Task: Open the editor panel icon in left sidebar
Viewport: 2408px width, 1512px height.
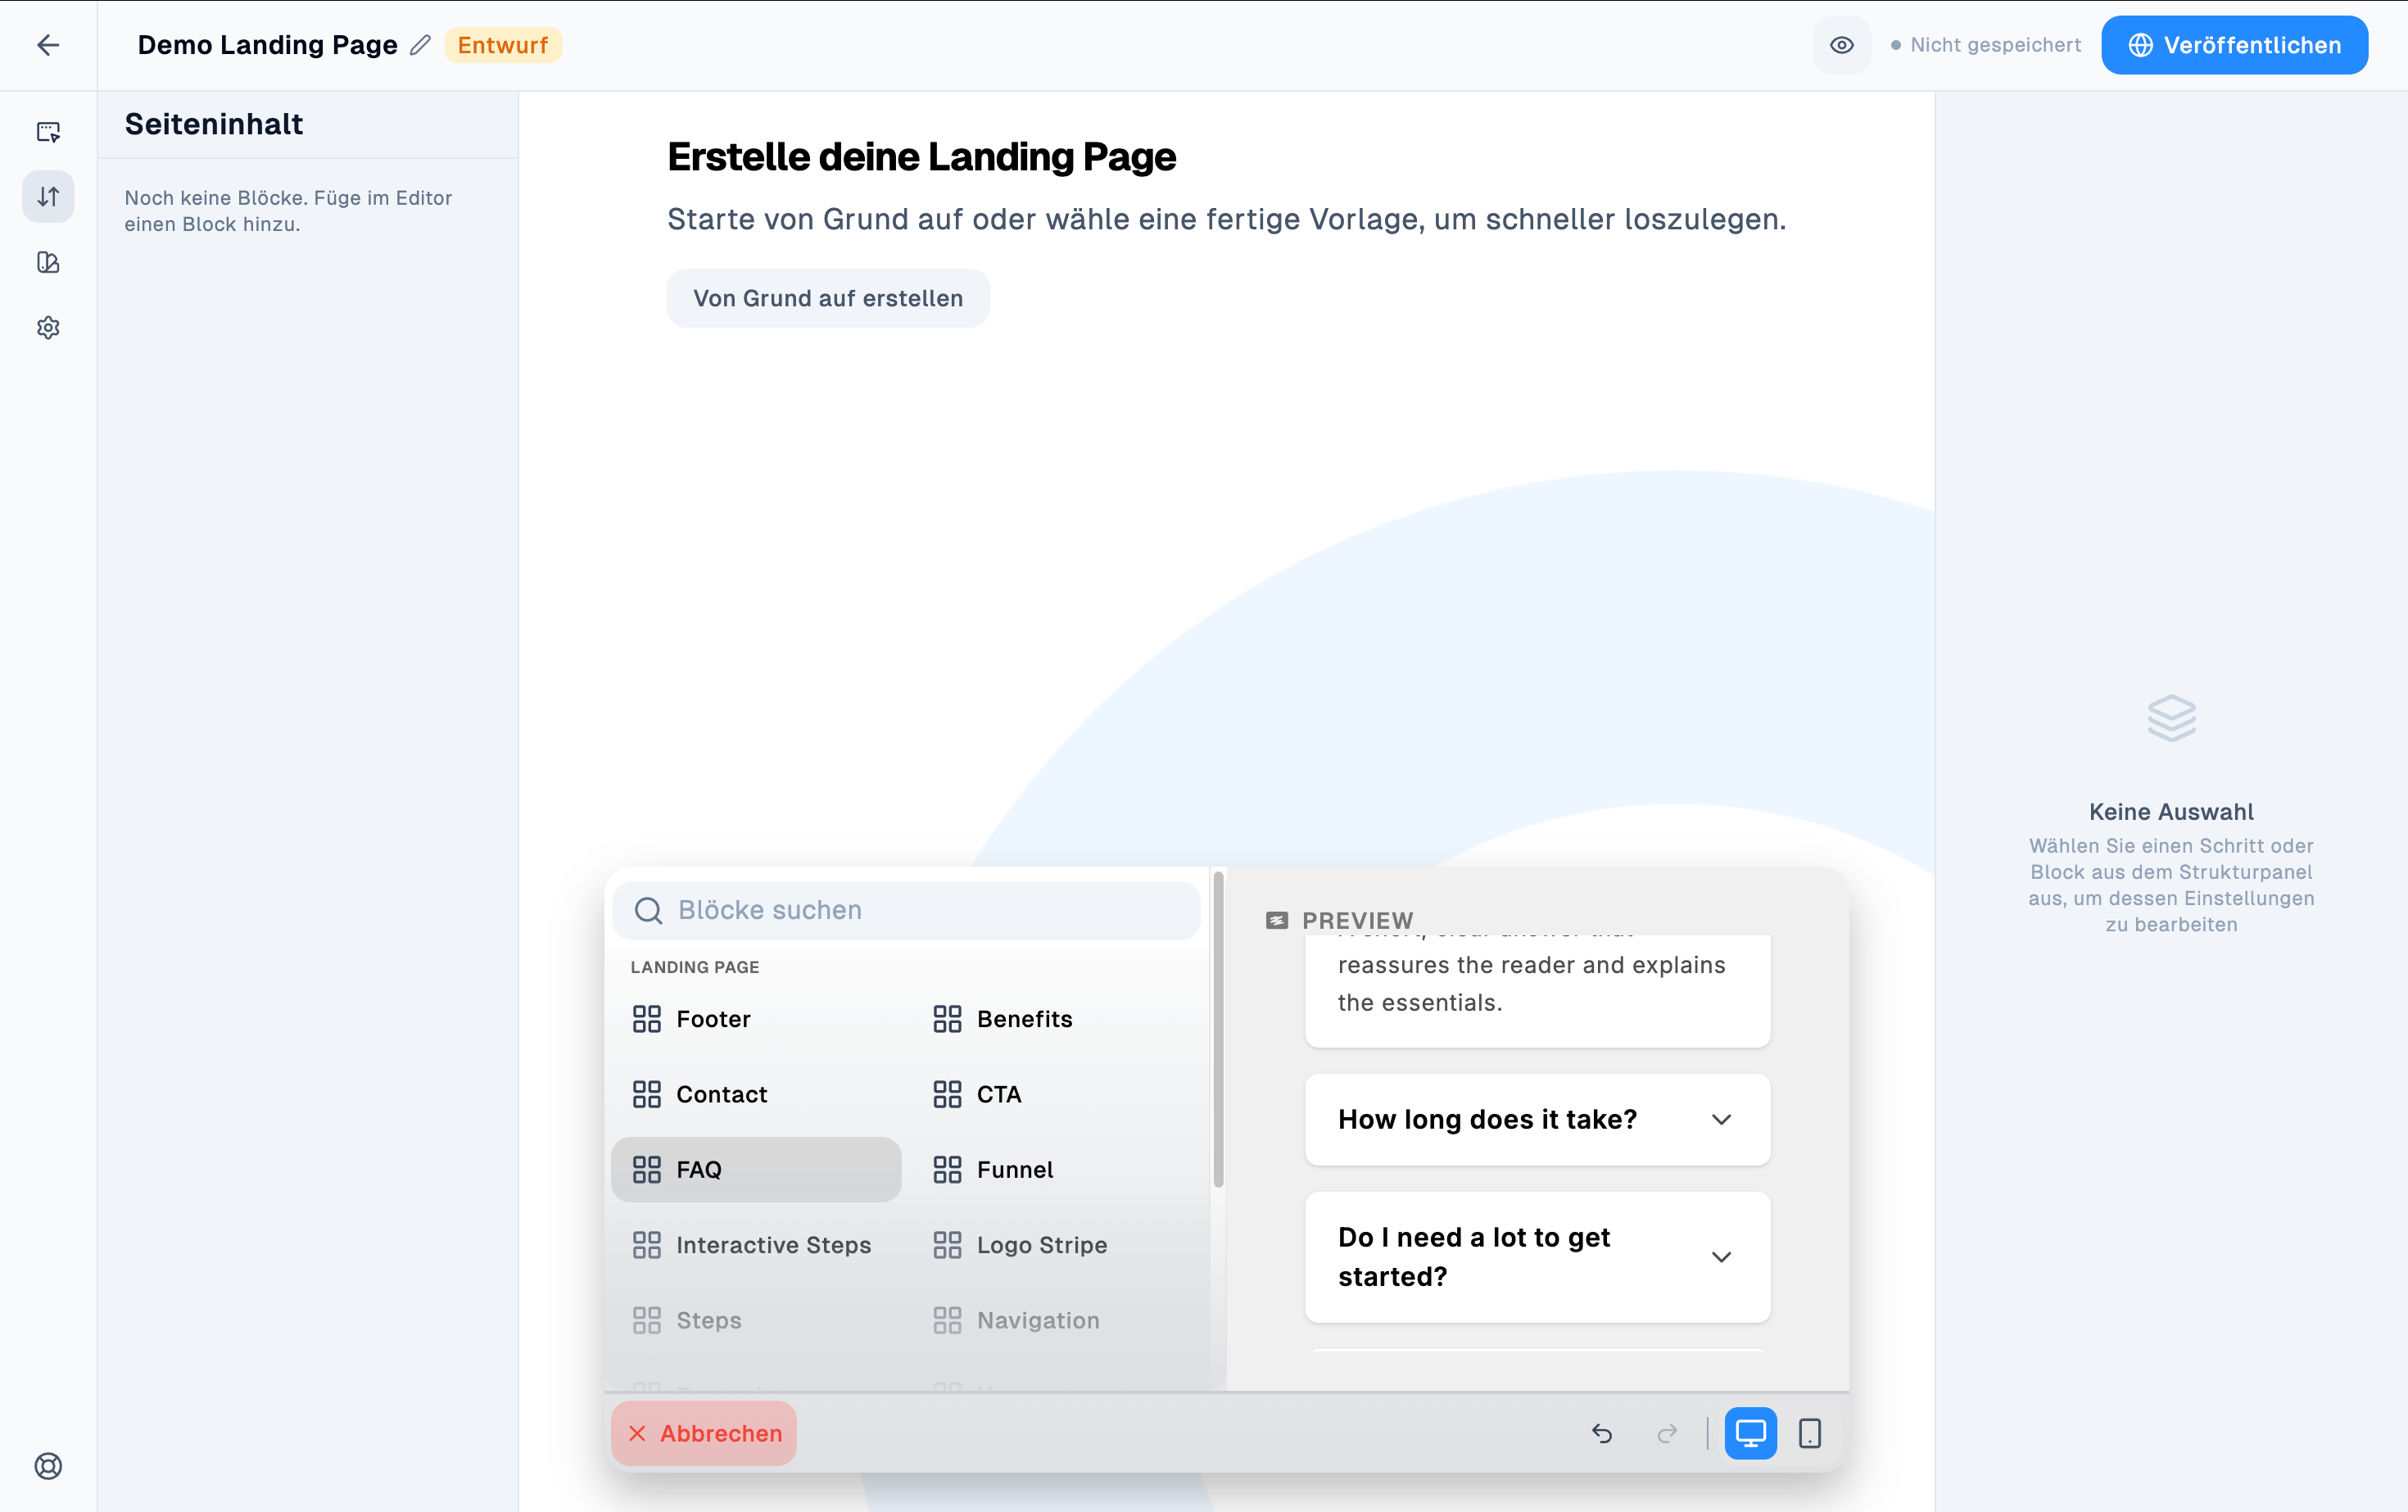Action: (x=48, y=132)
